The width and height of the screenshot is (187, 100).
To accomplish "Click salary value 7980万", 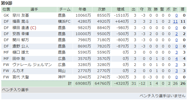I will (x=84, y=40).
